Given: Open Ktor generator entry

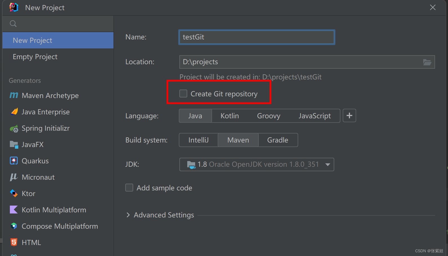Looking at the screenshot, I should pos(58,193).
